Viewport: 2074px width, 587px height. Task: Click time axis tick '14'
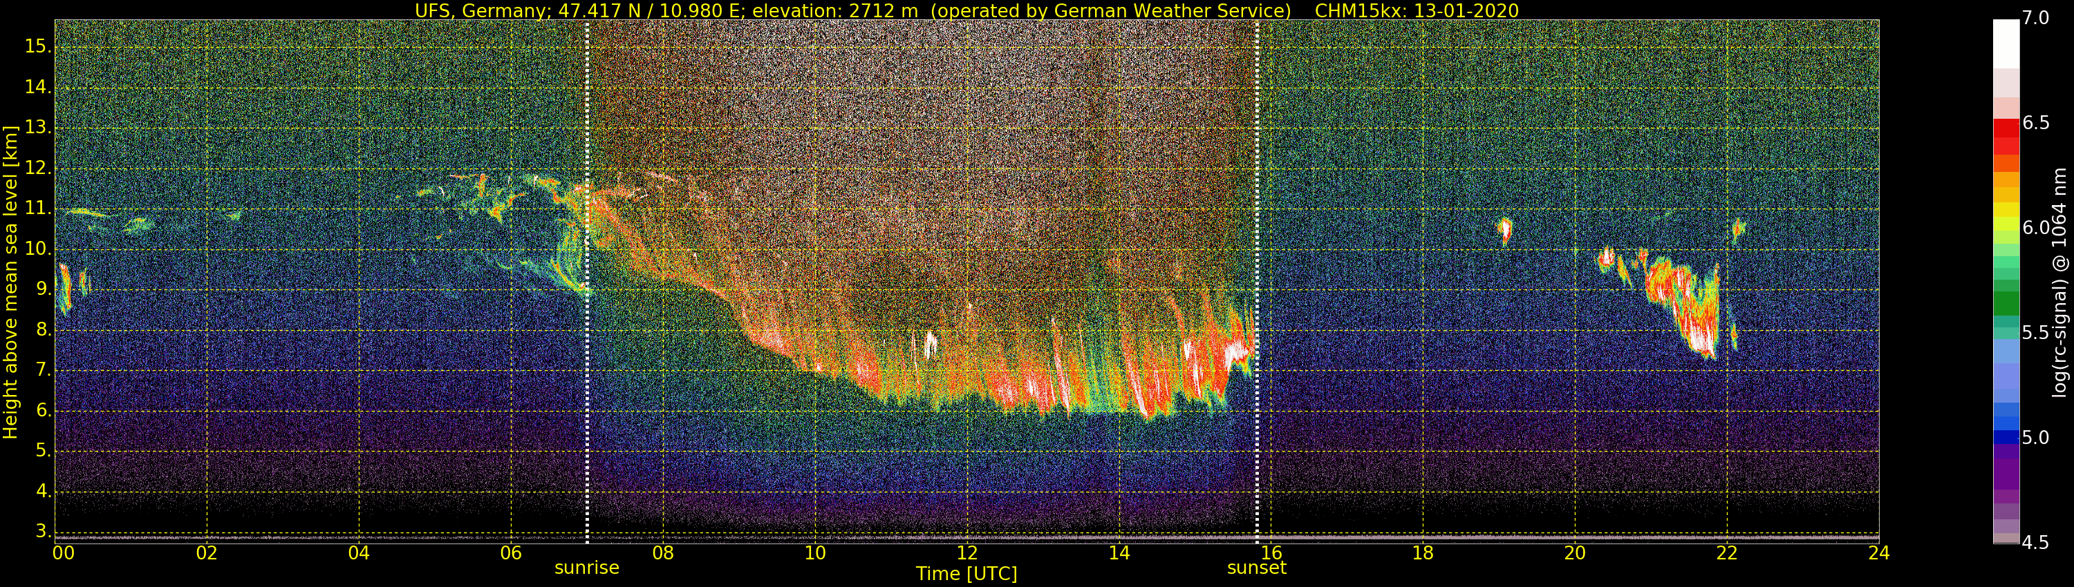point(1119,553)
